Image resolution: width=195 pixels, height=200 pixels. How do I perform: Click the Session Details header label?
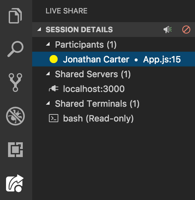point(79,30)
